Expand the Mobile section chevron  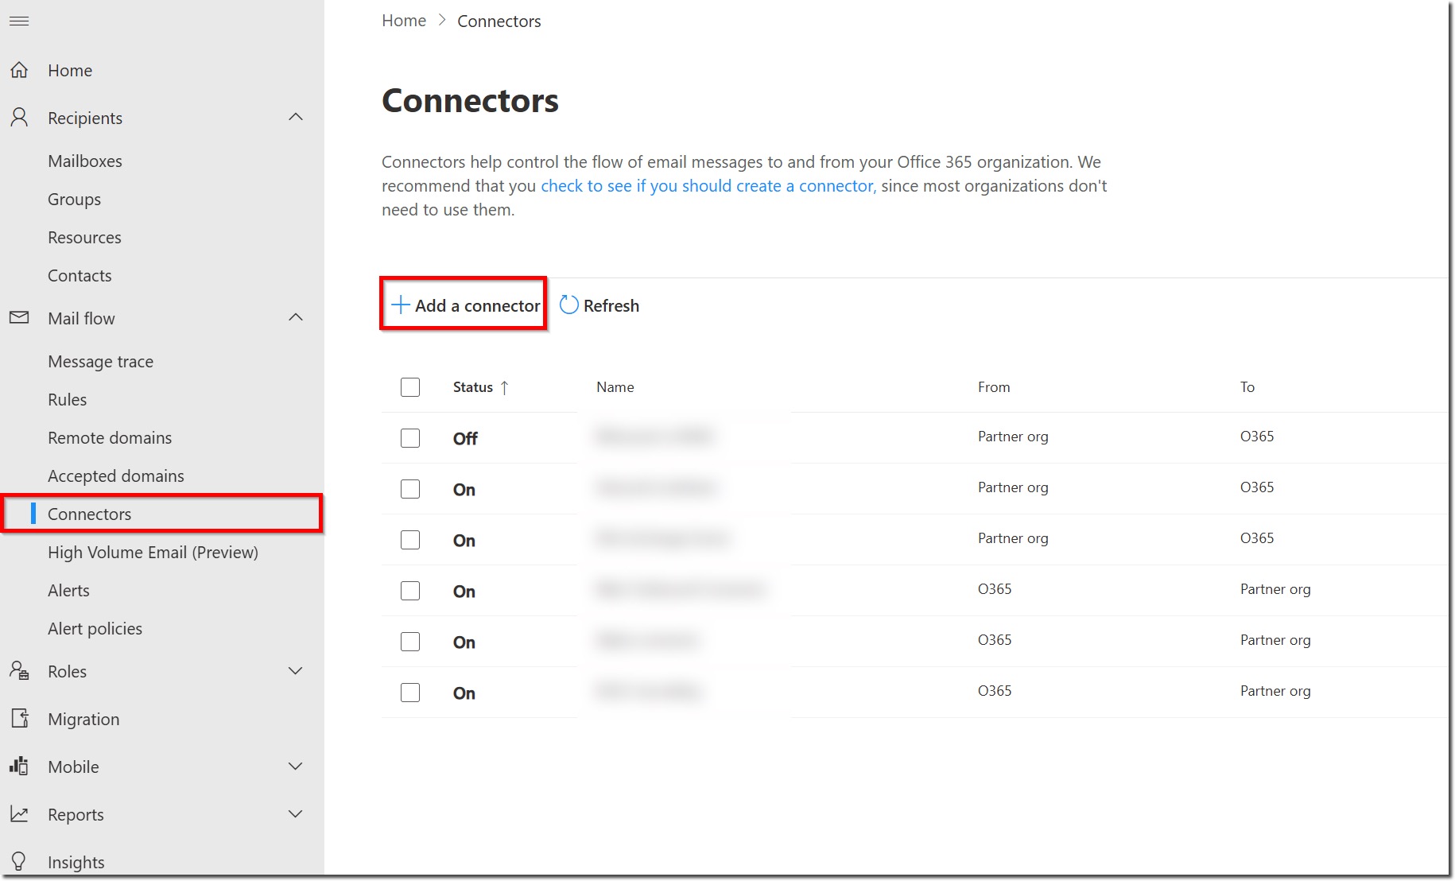296,767
